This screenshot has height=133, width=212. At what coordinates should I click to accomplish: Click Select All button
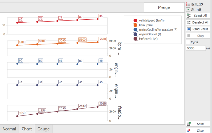click(198, 16)
